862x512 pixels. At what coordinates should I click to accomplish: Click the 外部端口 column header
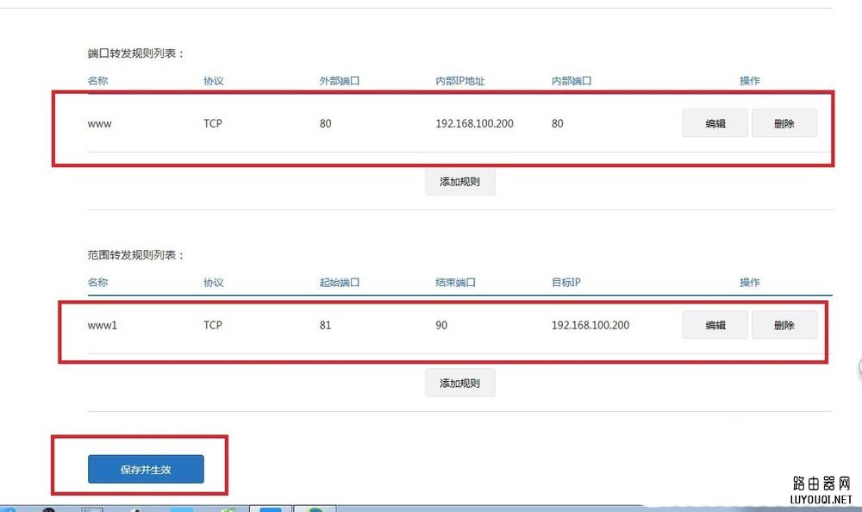click(339, 81)
